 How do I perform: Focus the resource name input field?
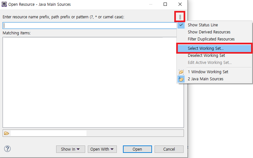point(90,26)
